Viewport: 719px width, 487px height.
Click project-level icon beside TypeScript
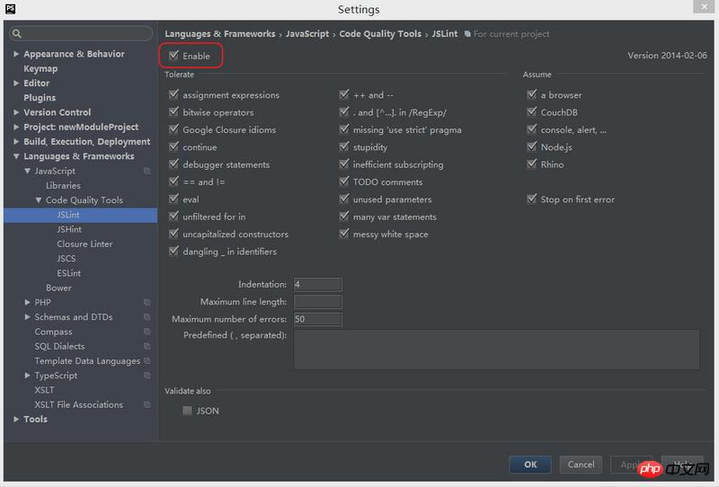pos(146,376)
